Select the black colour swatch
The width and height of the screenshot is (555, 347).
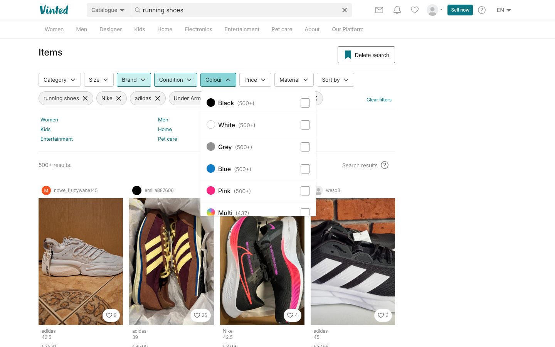(x=211, y=103)
